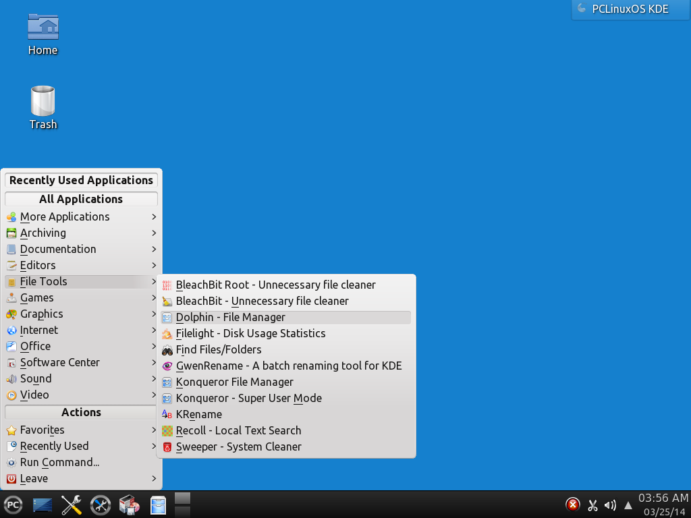Screen dimensions: 691x518
Task: Click the PCLinuxOS KDE desktop toolbox
Action: click(x=630, y=9)
